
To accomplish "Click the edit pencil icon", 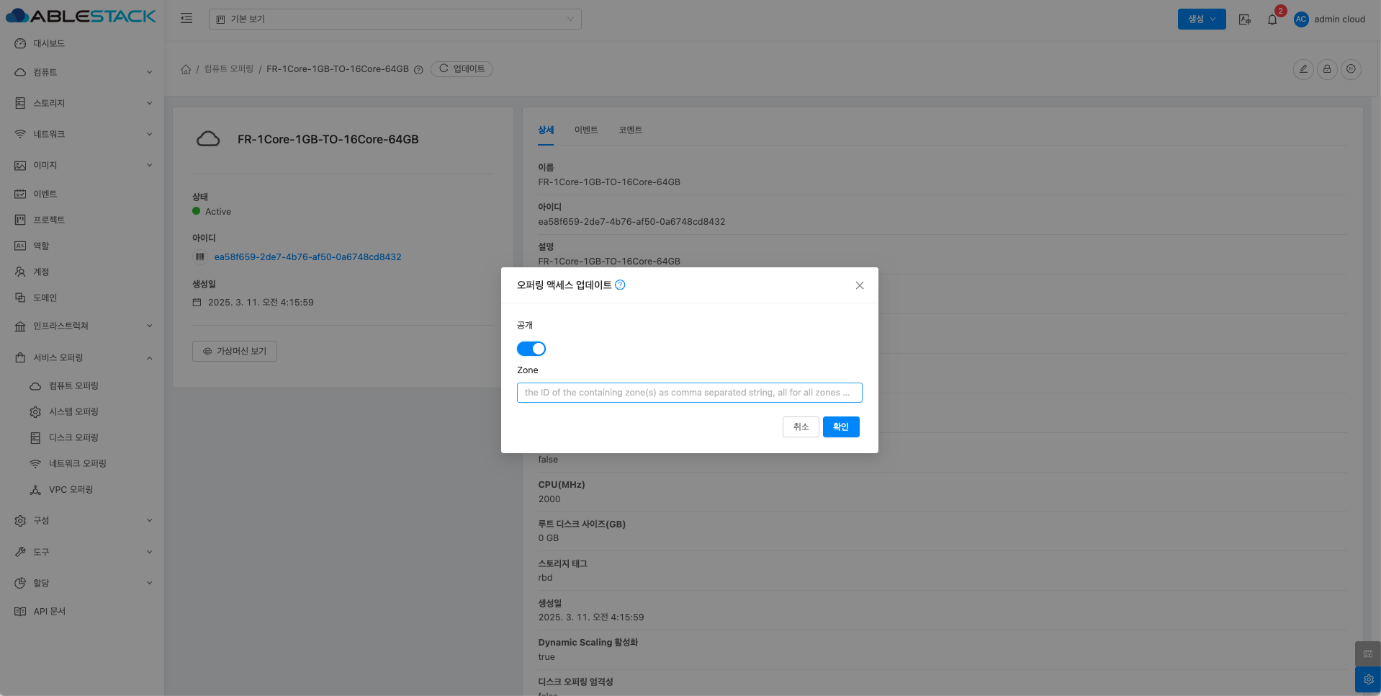I will pos(1303,69).
